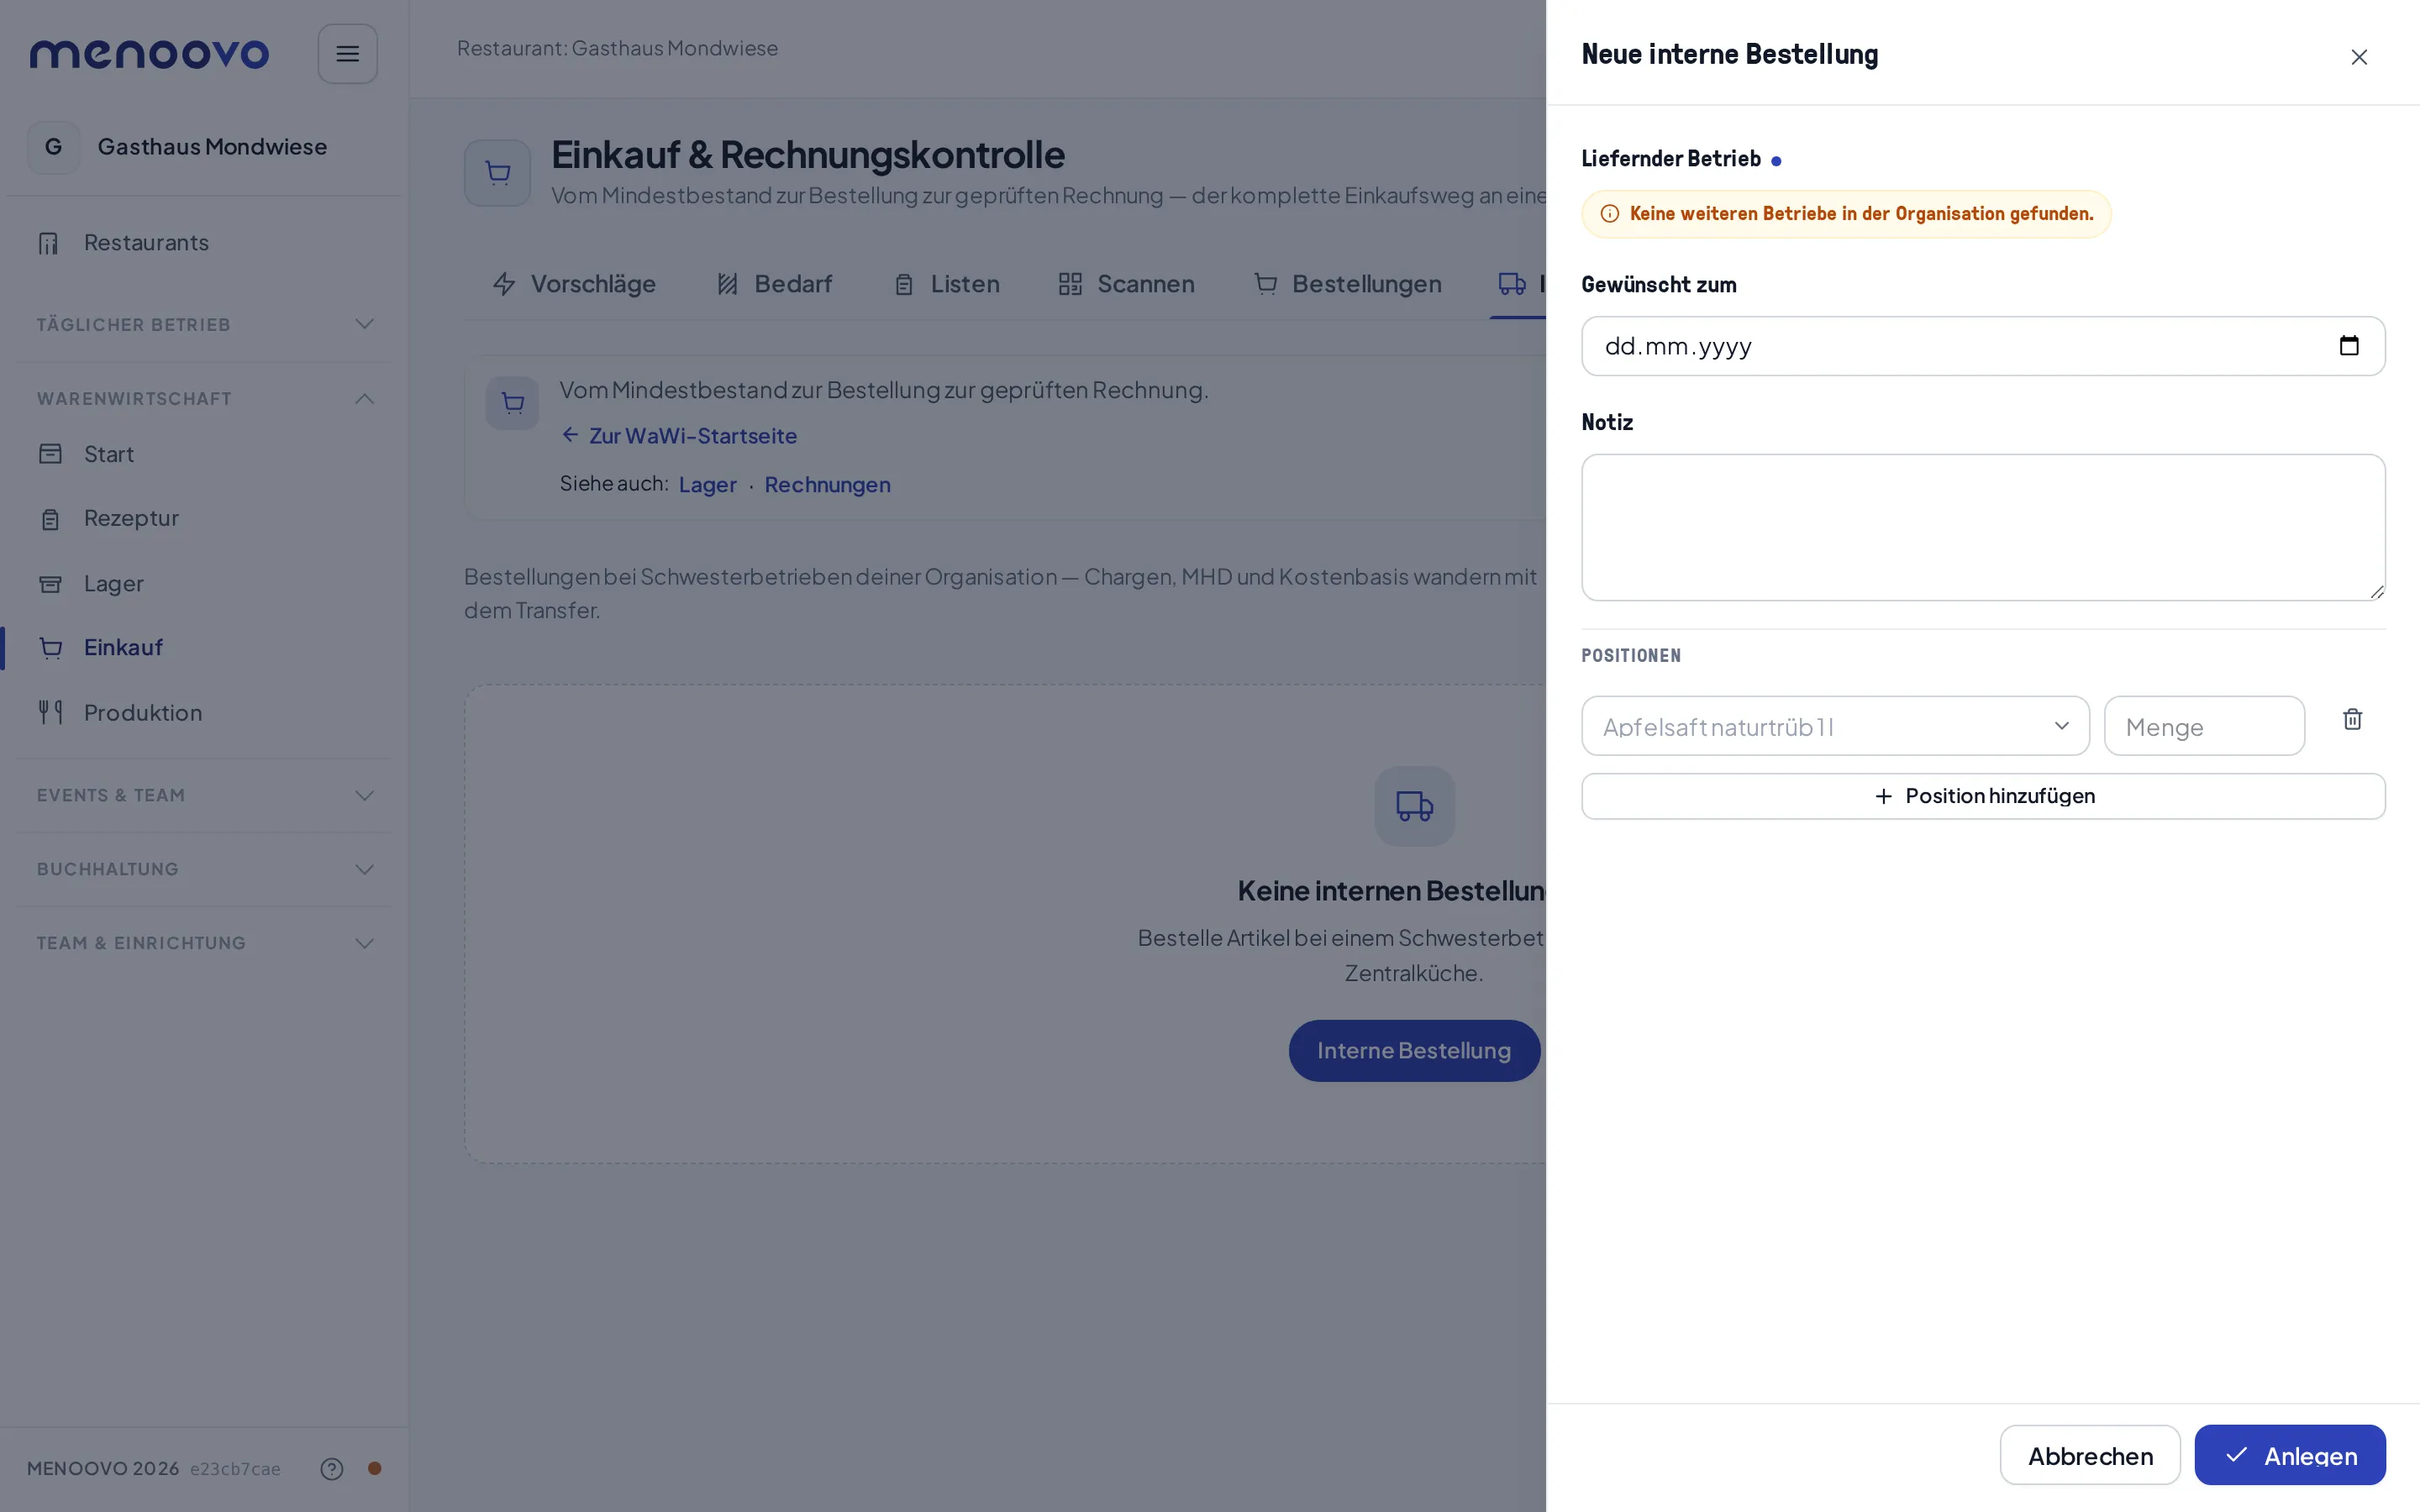Expand the Täglicher Betrieb section

(x=204, y=324)
